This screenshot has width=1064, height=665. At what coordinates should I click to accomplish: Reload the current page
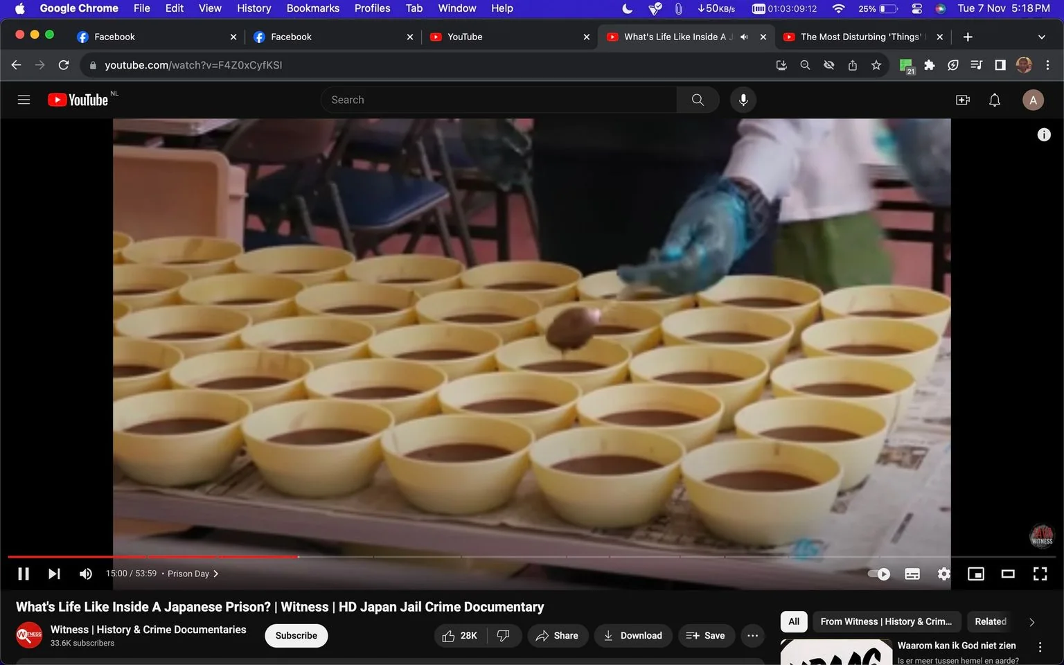tap(64, 64)
